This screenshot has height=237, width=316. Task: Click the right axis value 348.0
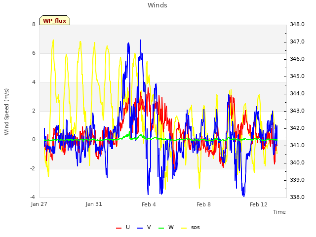(x=297, y=24)
